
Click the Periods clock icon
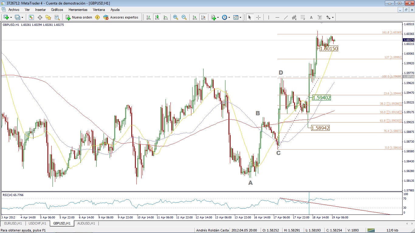[x=225, y=17]
